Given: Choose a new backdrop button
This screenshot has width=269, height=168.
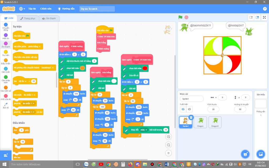Looking at the screenshot, I should pos(261,154).
